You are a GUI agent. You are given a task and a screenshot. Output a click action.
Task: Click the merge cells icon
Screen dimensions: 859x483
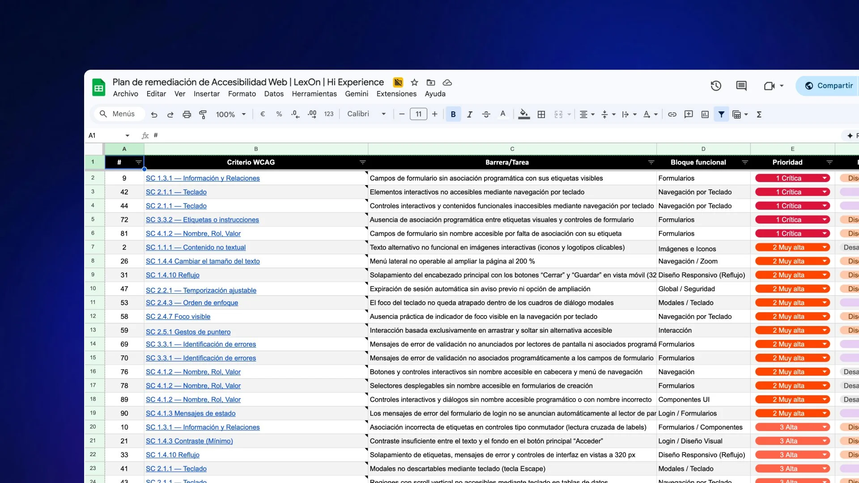click(x=558, y=114)
